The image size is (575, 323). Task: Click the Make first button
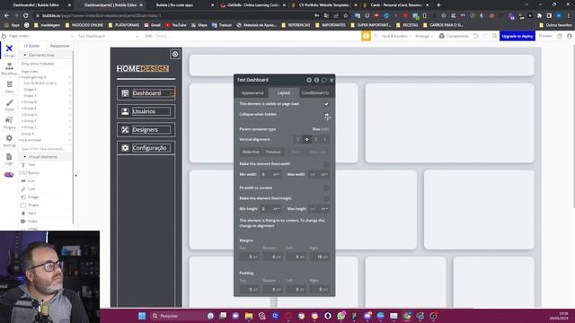[251, 152]
